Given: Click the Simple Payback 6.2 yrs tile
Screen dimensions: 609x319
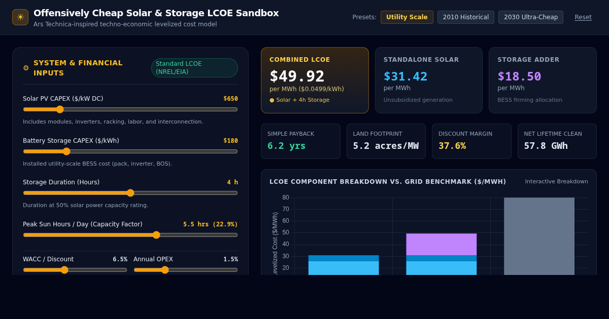Looking at the screenshot, I should point(300,141).
